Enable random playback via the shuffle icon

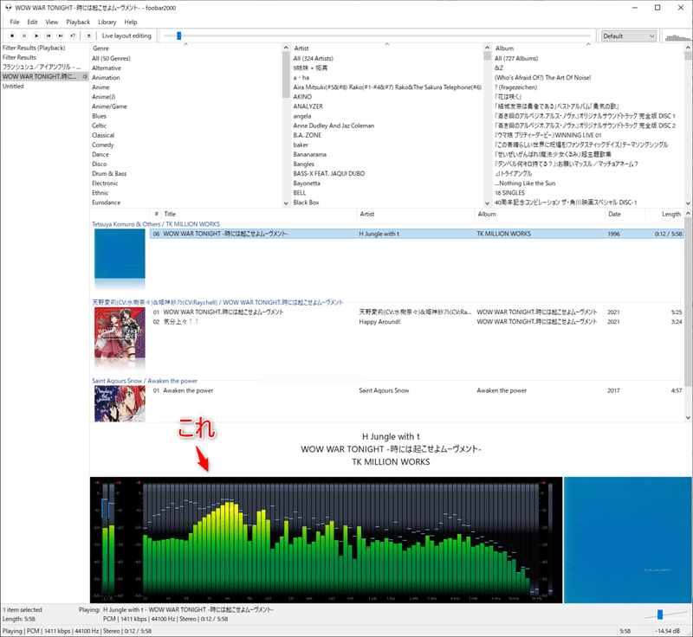click(71, 35)
